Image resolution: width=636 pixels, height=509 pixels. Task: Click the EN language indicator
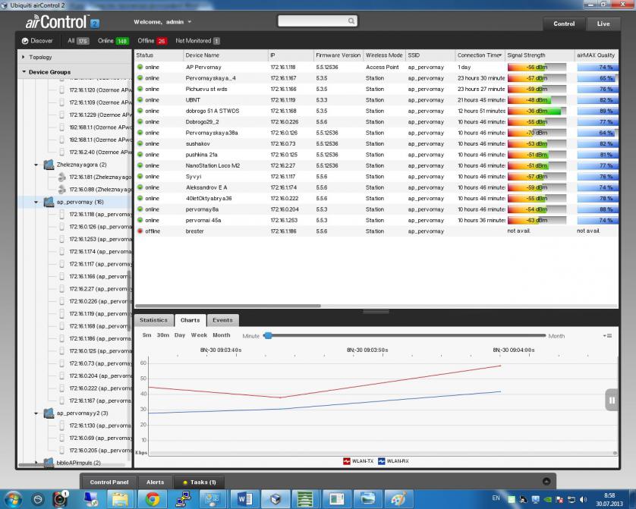click(496, 498)
